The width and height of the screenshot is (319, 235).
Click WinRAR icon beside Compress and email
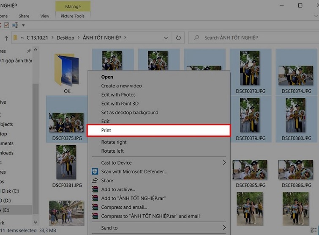click(x=95, y=207)
